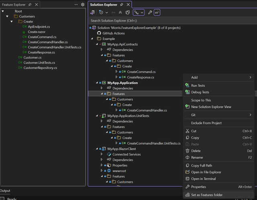
Task: Click Switch Views icon in Solution Explorer toolbar
Action: (x=92, y=12)
